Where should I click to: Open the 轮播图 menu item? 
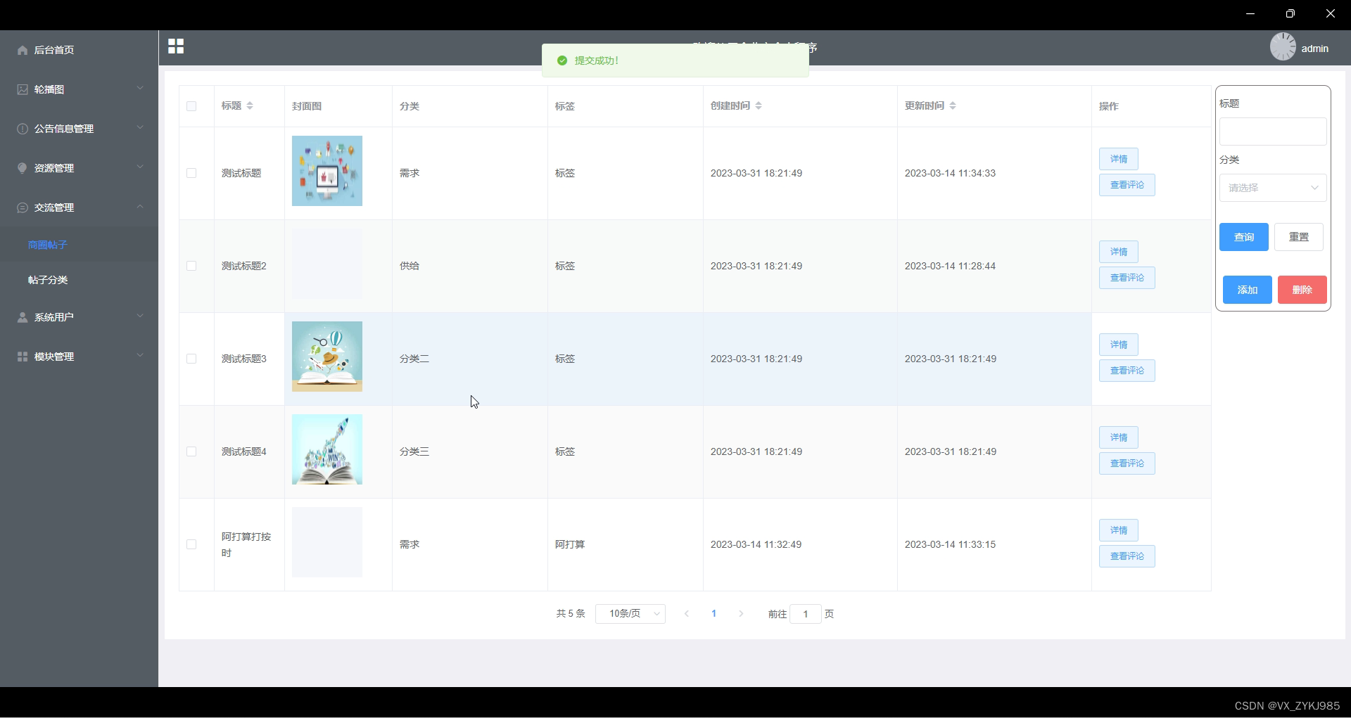pos(79,89)
